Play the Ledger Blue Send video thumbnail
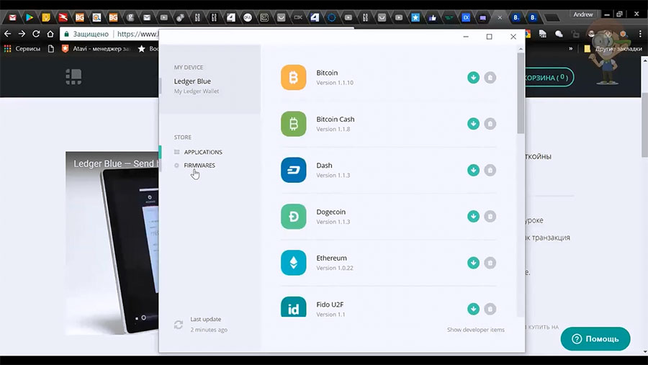Screen dimensions: 648x365 [112, 243]
